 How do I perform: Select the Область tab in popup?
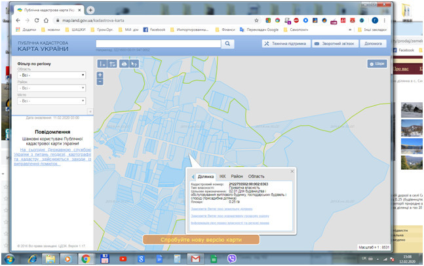256,176
